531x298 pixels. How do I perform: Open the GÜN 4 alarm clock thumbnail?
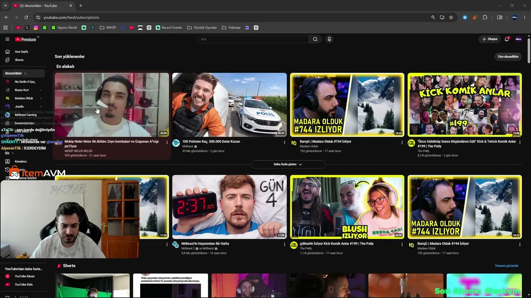[229, 207]
